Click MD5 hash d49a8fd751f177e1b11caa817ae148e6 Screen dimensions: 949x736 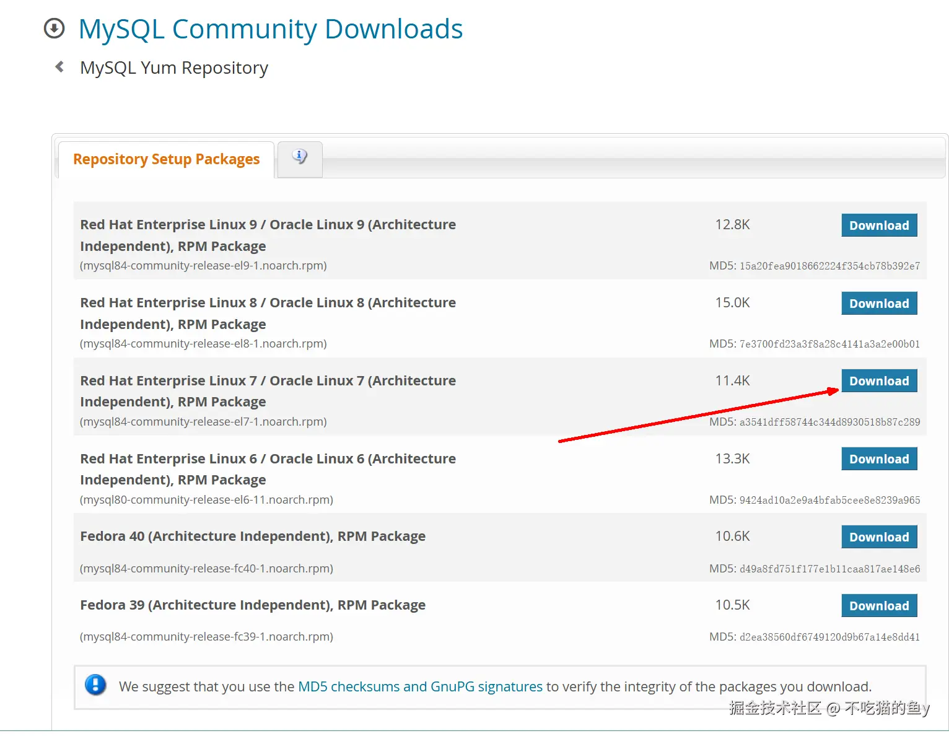(829, 569)
